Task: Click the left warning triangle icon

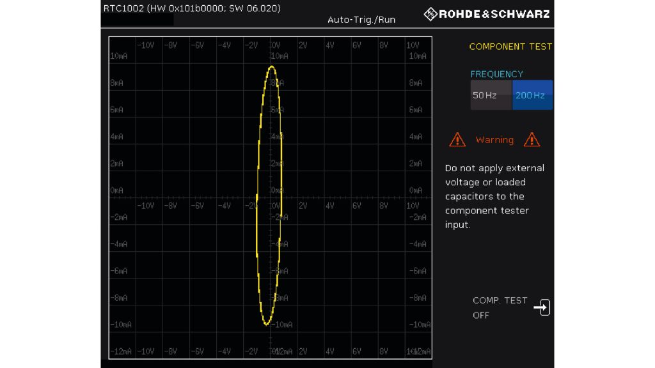Action: (x=457, y=139)
